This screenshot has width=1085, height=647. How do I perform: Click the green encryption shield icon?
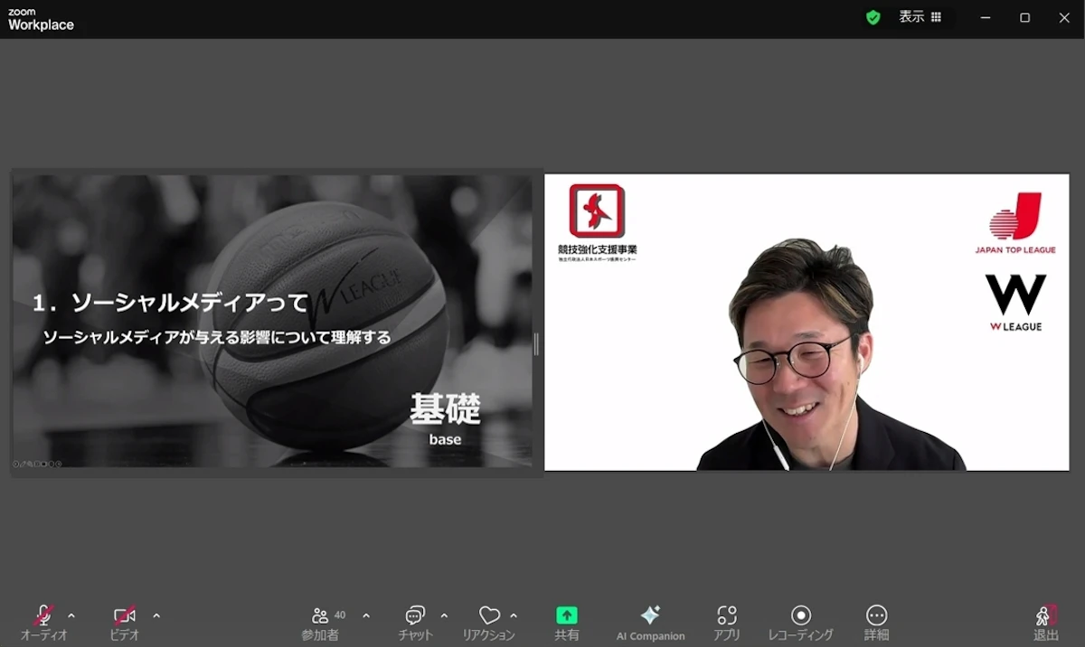pos(873,17)
